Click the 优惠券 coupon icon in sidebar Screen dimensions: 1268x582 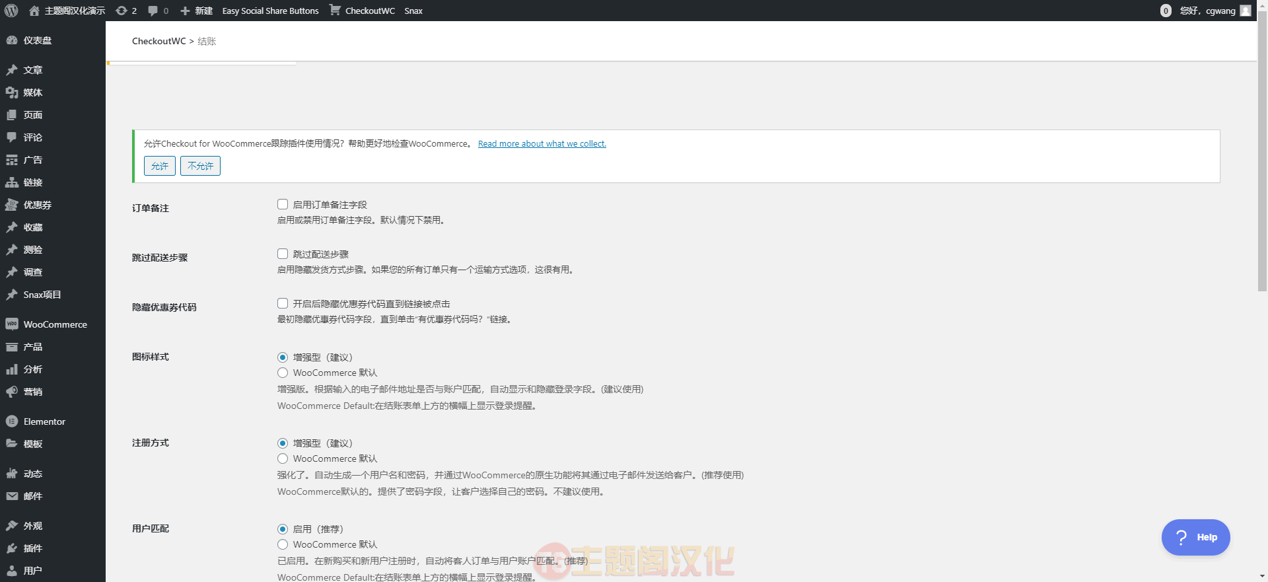tap(12, 205)
